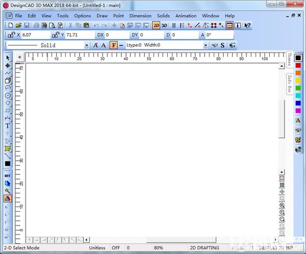Click the context help arrow icon
This screenshot has width=306, height=254.
[247, 26]
